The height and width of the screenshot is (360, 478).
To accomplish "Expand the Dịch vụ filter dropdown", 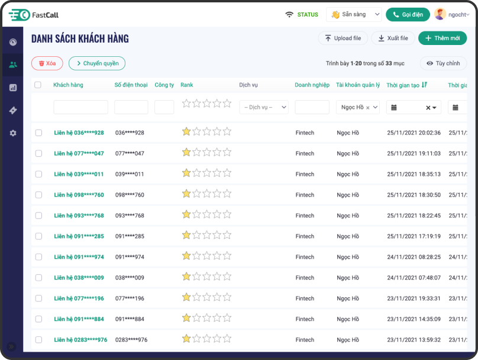I will point(264,107).
